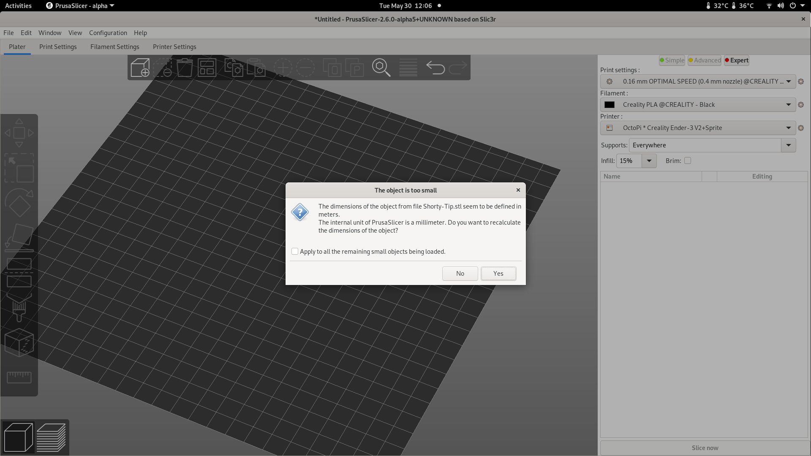Click the Copy toolbar icon
Image resolution: width=811 pixels, height=456 pixels.
point(234,68)
